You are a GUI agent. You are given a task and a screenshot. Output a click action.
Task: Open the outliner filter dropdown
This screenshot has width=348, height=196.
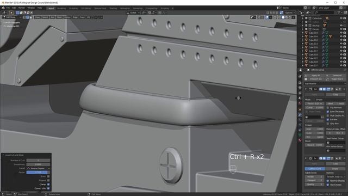click(x=339, y=13)
